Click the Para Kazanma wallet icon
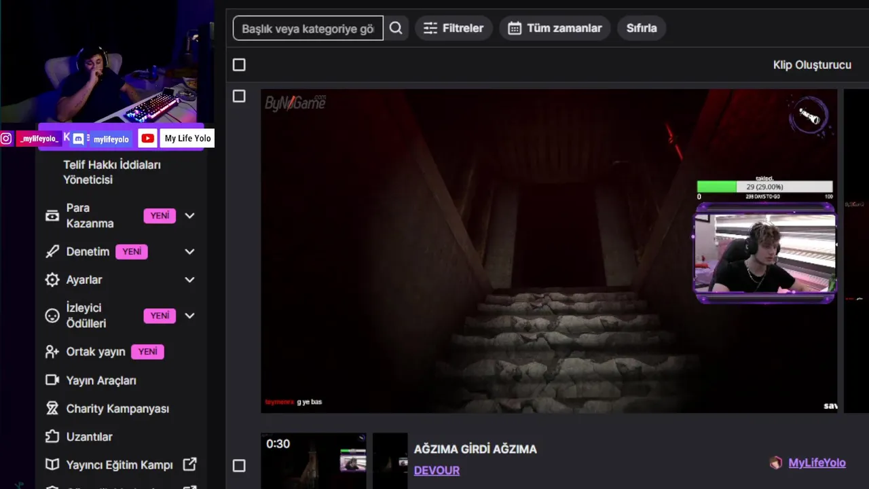 [x=52, y=215]
